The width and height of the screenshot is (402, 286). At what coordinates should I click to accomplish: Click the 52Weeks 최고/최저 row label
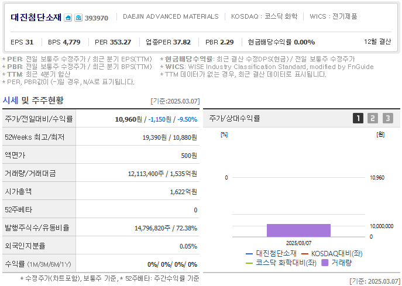coord(35,137)
